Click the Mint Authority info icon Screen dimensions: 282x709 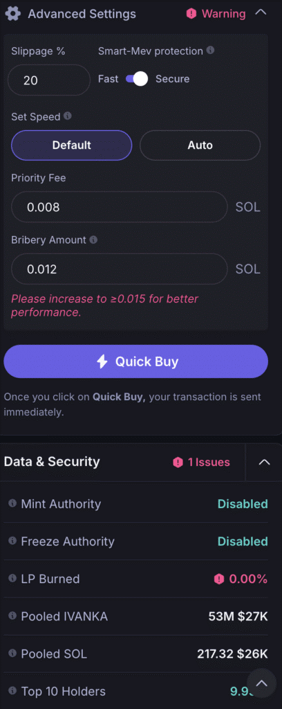[x=12, y=503]
